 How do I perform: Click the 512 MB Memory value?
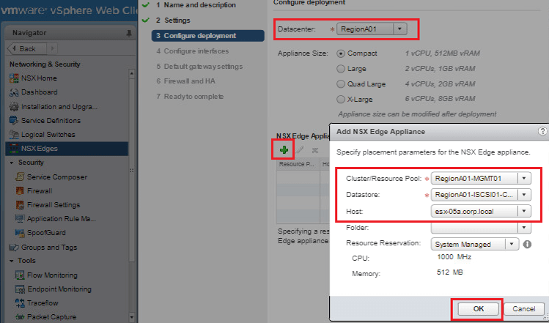(x=450, y=272)
